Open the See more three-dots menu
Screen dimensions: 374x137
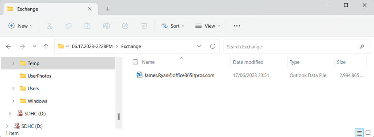click(x=237, y=26)
